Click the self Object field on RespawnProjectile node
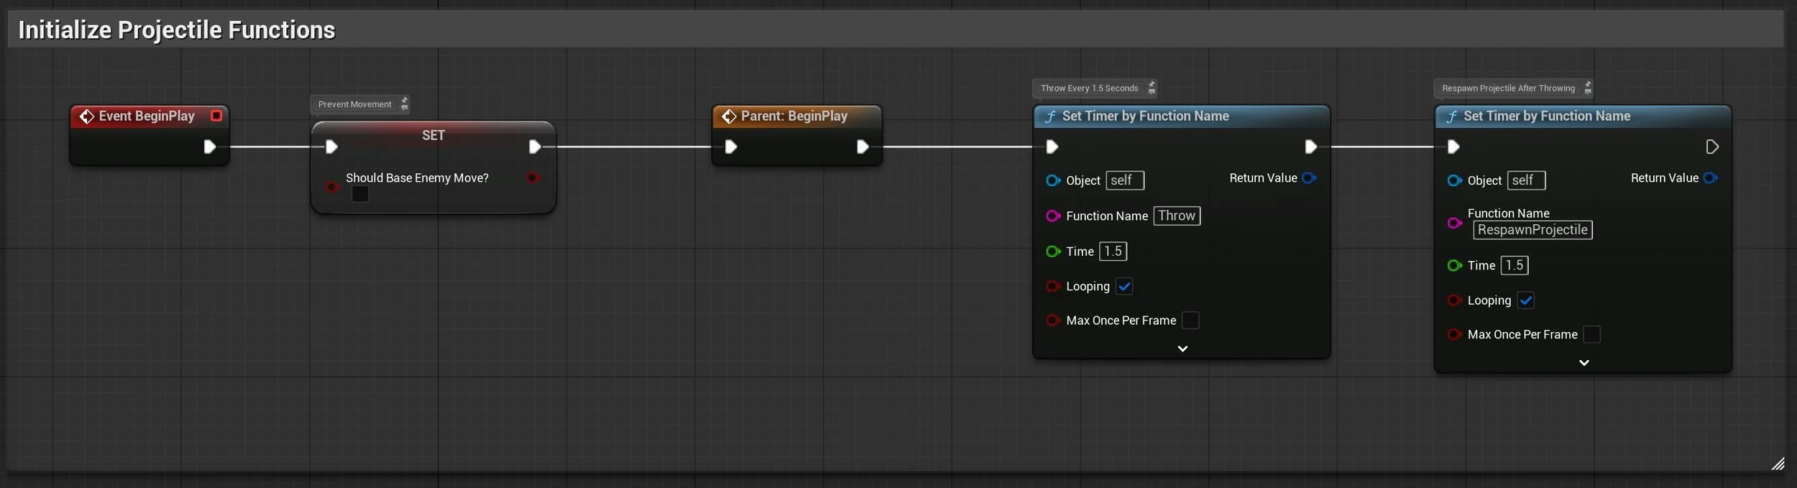This screenshot has width=1797, height=488. coord(1526,180)
